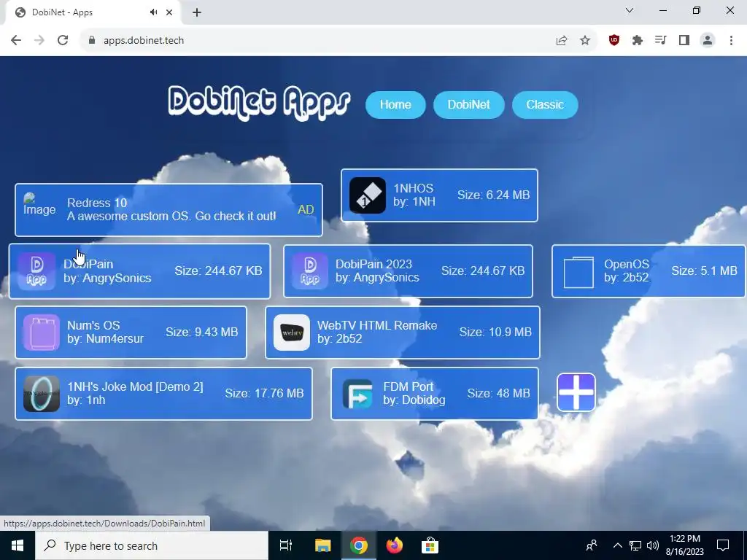
Task: Click the 1NHOS title text
Action: tap(414, 189)
